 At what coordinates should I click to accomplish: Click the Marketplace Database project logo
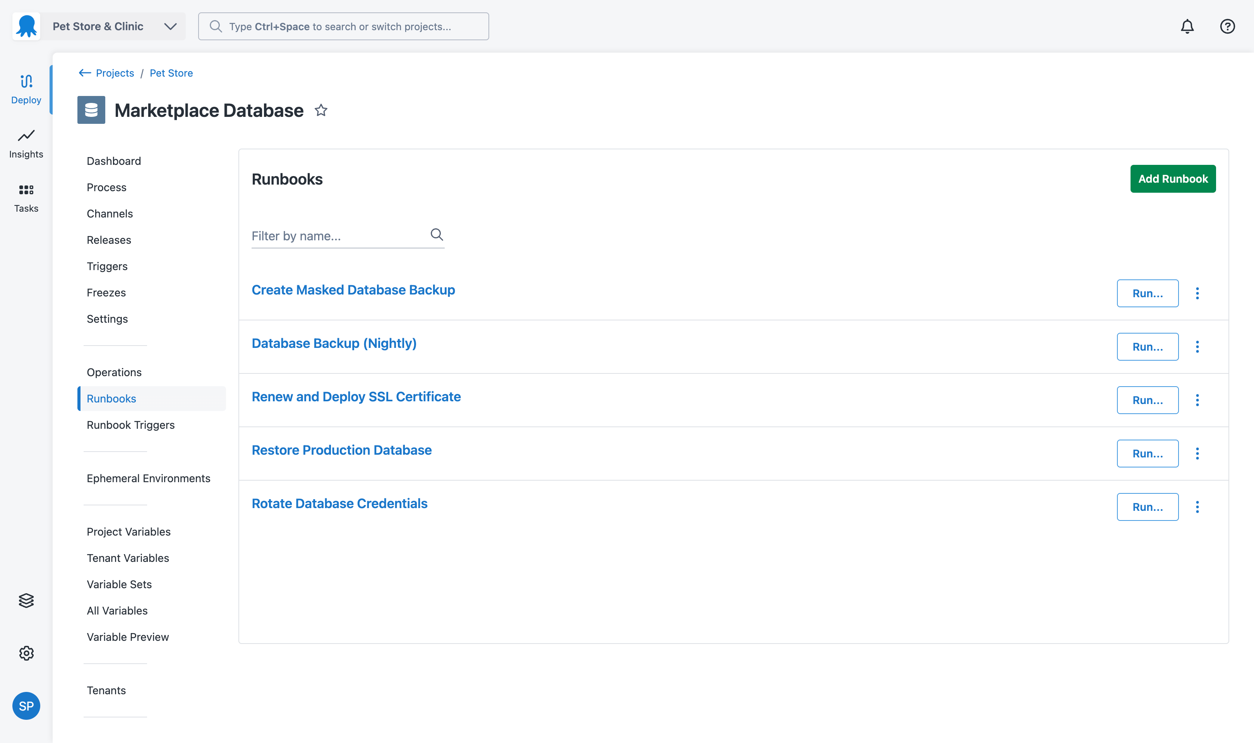pos(91,110)
